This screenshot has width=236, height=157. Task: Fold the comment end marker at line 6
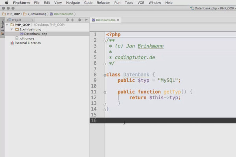pyautogui.click(x=105, y=64)
